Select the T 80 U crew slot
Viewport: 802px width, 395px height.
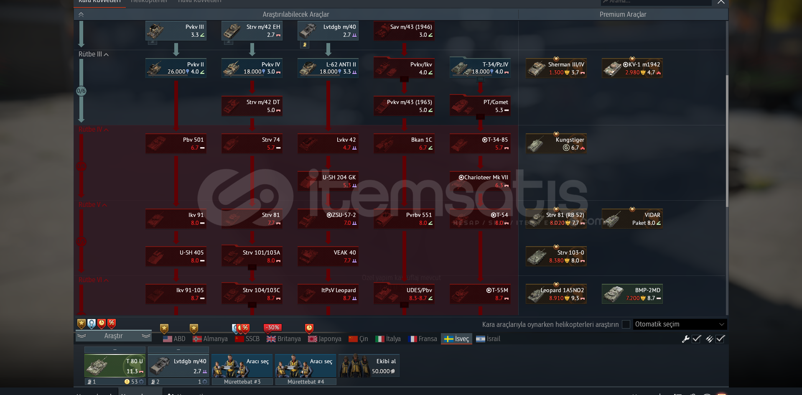(115, 366)
